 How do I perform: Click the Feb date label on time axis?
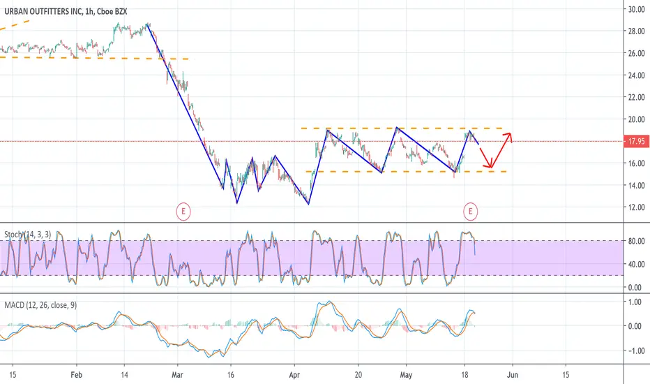pyautogui.click(x=76, y=375)
